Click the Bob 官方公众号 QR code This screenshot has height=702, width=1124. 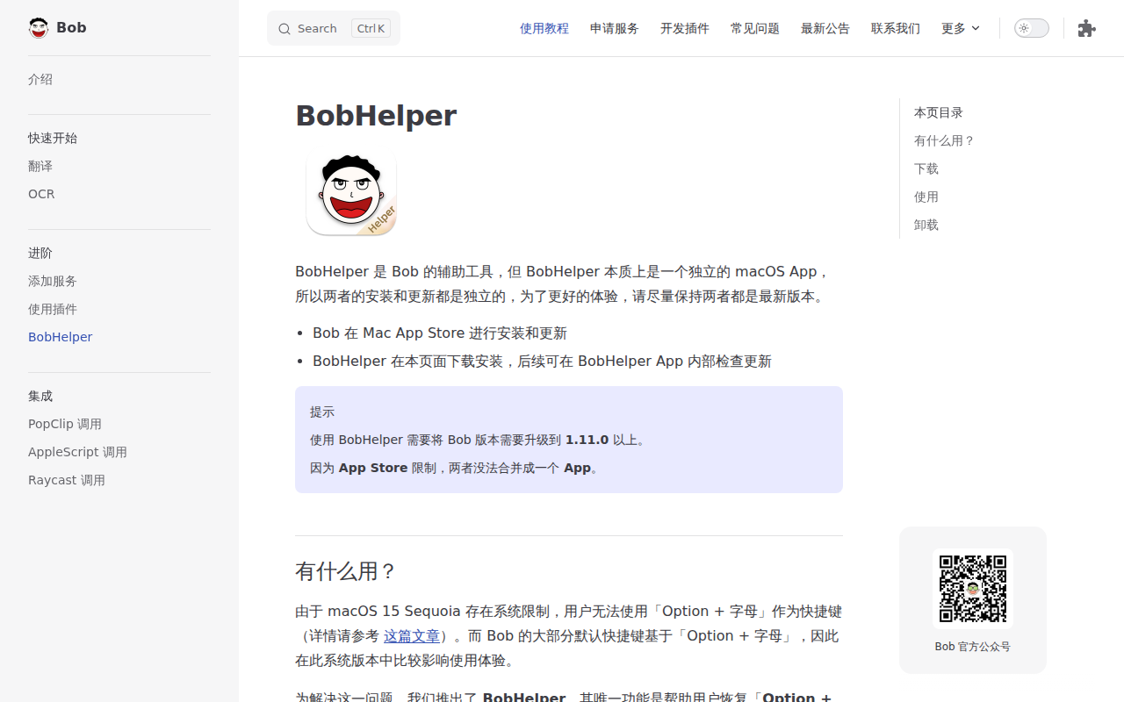pos(973,589)
